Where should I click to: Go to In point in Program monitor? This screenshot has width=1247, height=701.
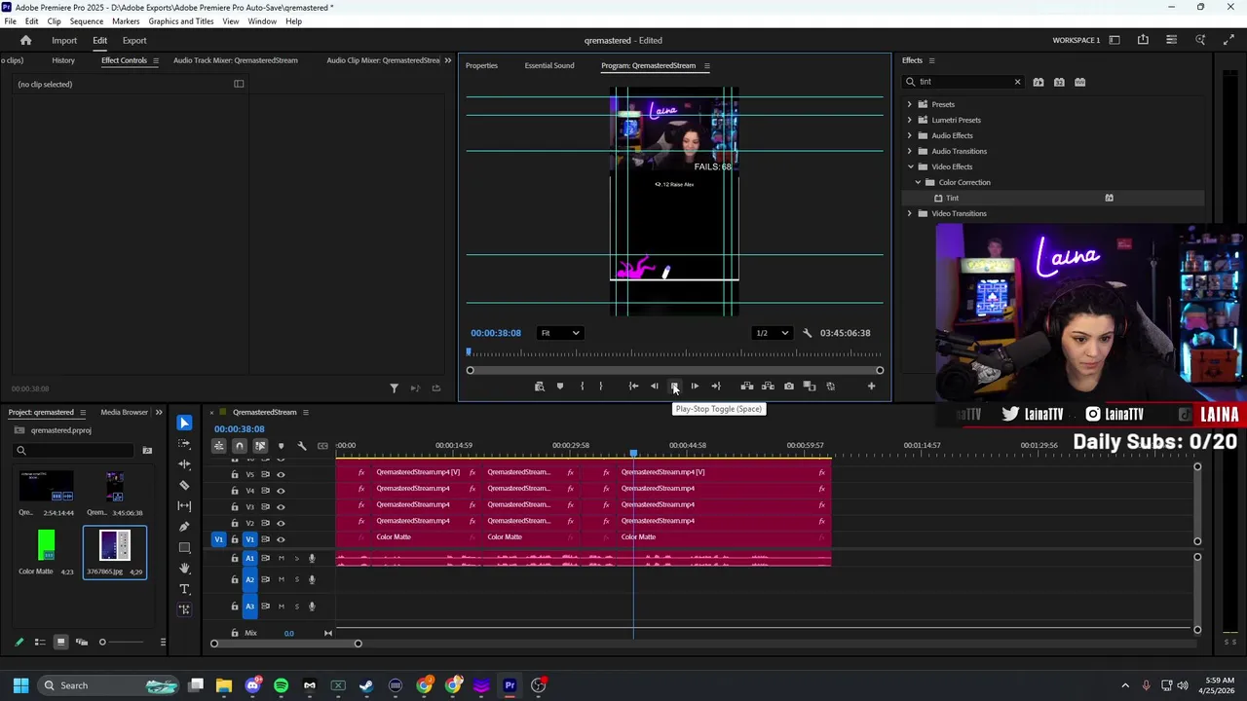tap(633, 387)
